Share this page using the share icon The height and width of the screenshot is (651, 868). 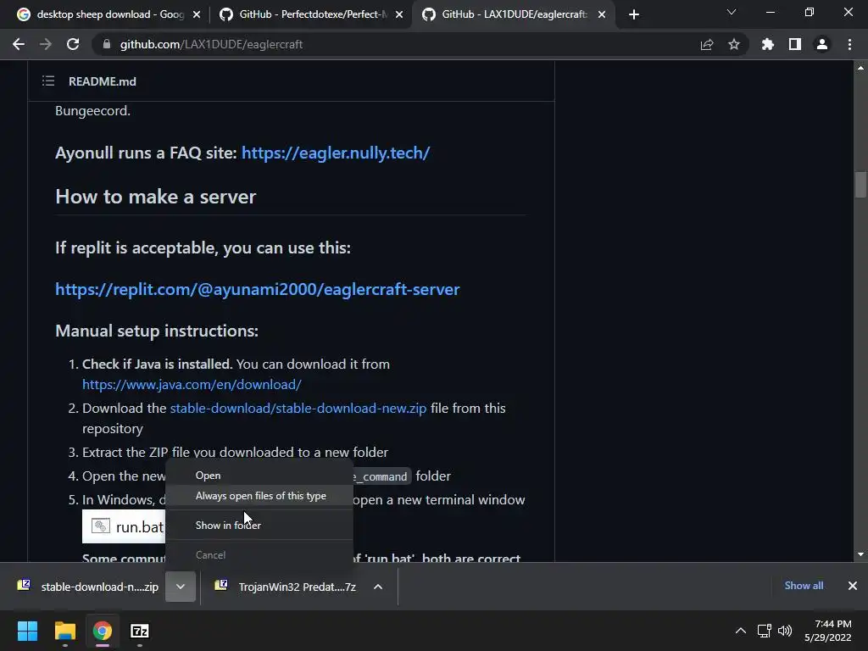[707, 44]
